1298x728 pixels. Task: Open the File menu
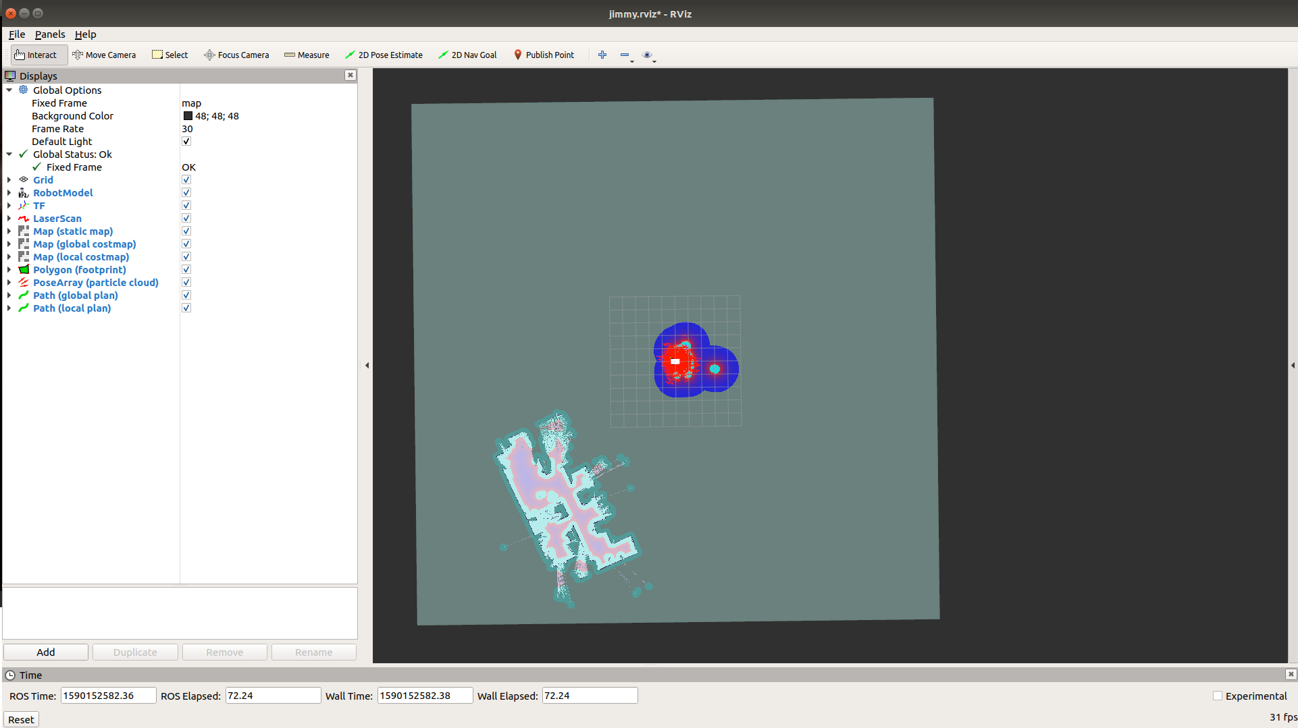17,34
